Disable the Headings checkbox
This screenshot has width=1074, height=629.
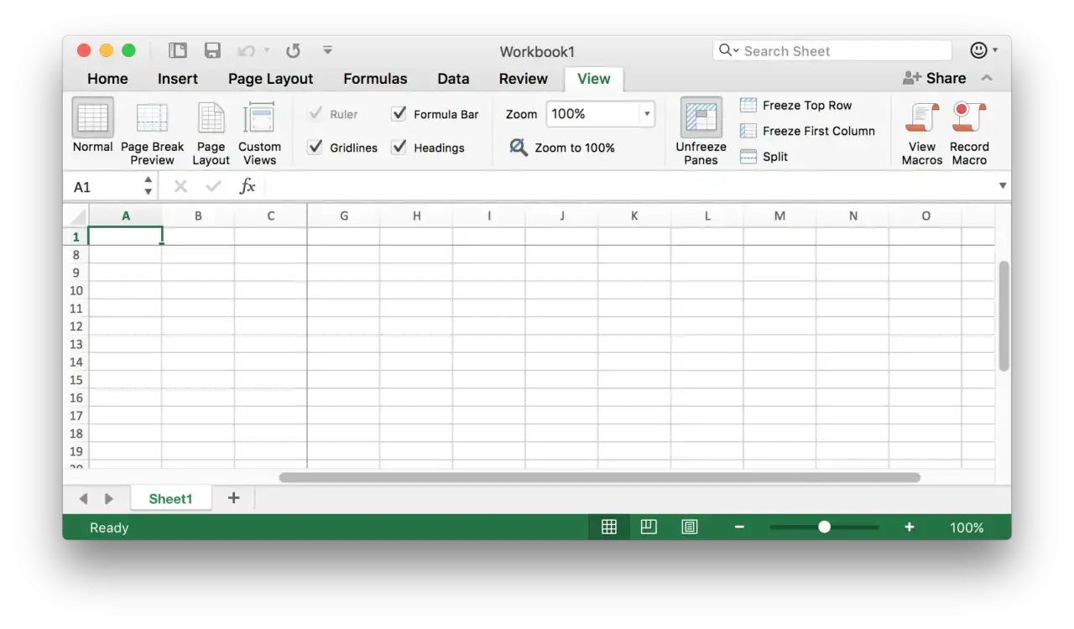click(399, 148)
